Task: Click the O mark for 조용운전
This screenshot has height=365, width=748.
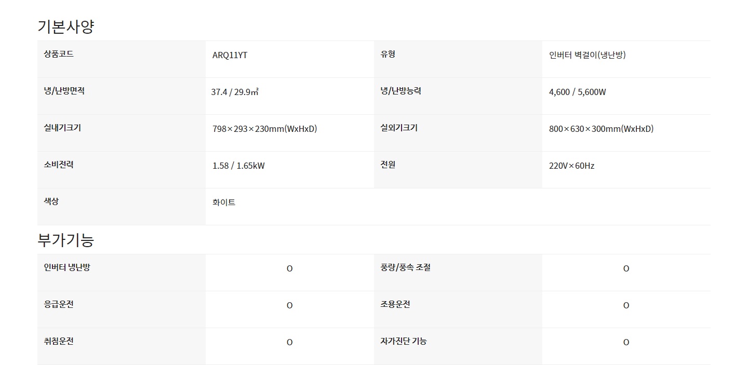Action: (x=626, y=305)
